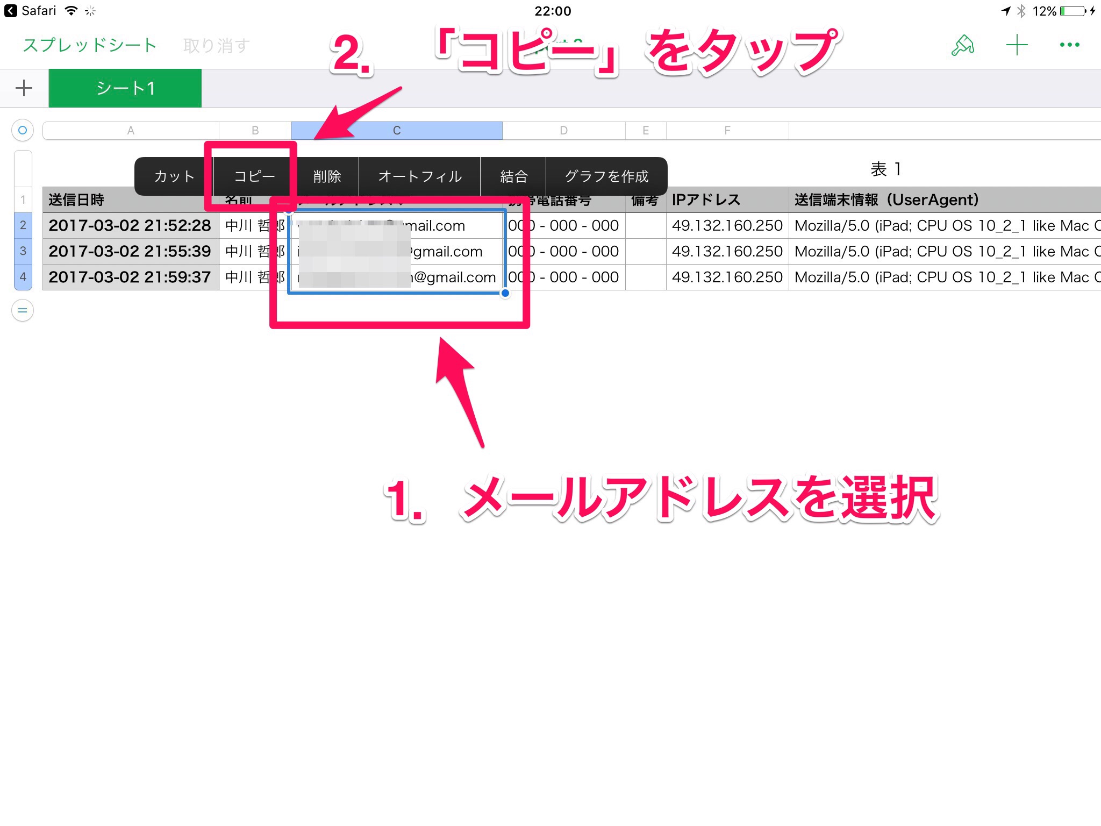This screenshot has width=1101, height=826.
Task: Tap グラフを作成 menu item
Action: click(x=606, y=176)
